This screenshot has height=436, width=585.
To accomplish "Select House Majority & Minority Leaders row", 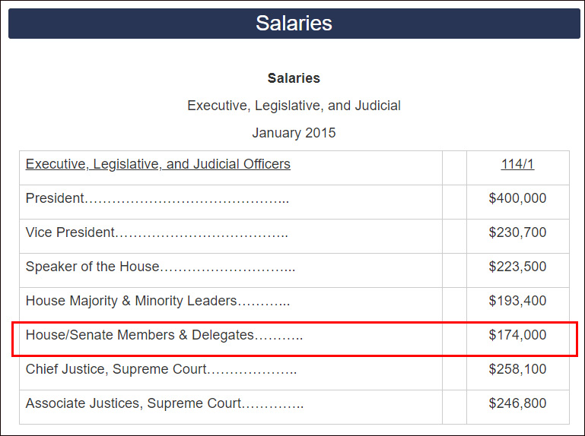I will coord(132,301).
